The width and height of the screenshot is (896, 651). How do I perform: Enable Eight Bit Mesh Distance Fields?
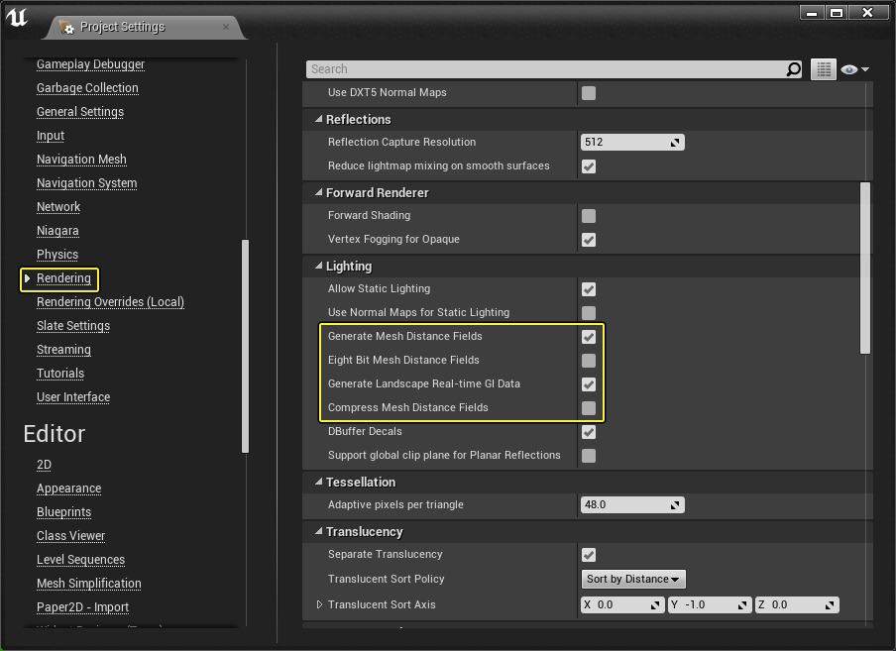point(589,360)
